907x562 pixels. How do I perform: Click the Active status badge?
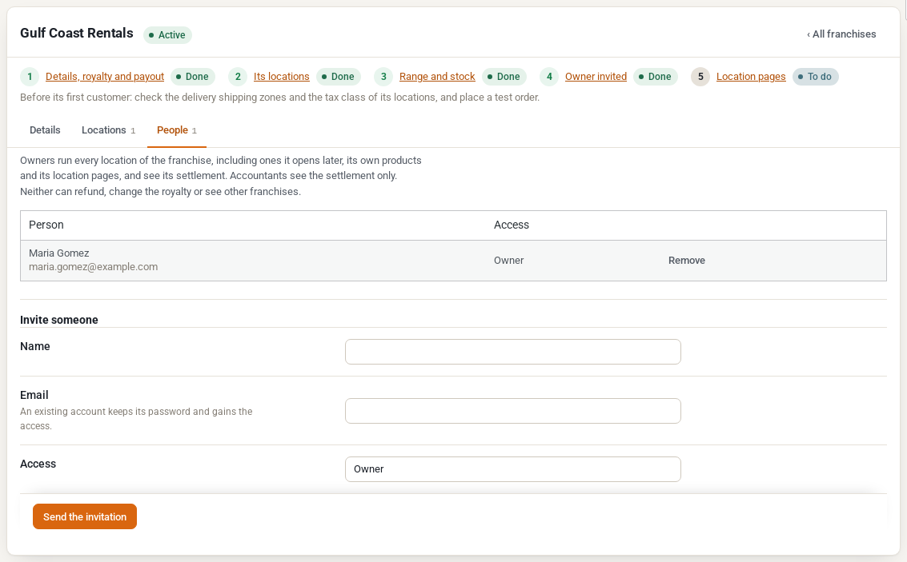pyautogui.click(x=167, y=34)
